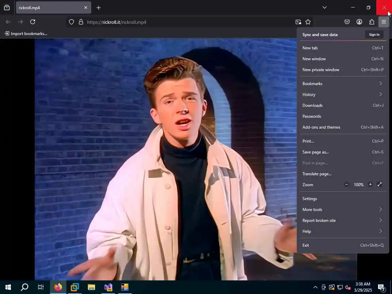Screen dimensions: 392x294
Task: Expand the History submenu
Action: 343,95
